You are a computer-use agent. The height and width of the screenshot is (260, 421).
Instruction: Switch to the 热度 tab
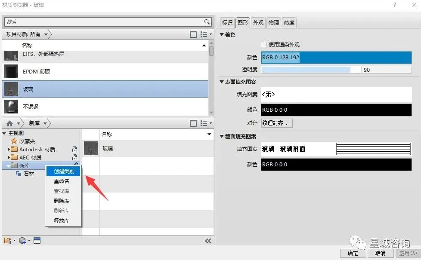coord(289,22)
